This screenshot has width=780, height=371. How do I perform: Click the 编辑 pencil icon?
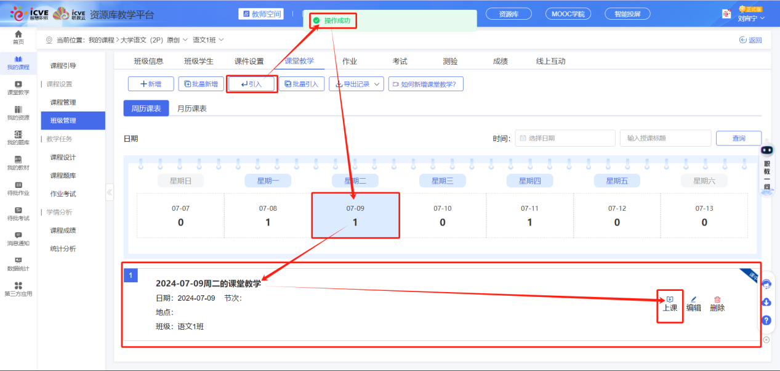point(694,300)
